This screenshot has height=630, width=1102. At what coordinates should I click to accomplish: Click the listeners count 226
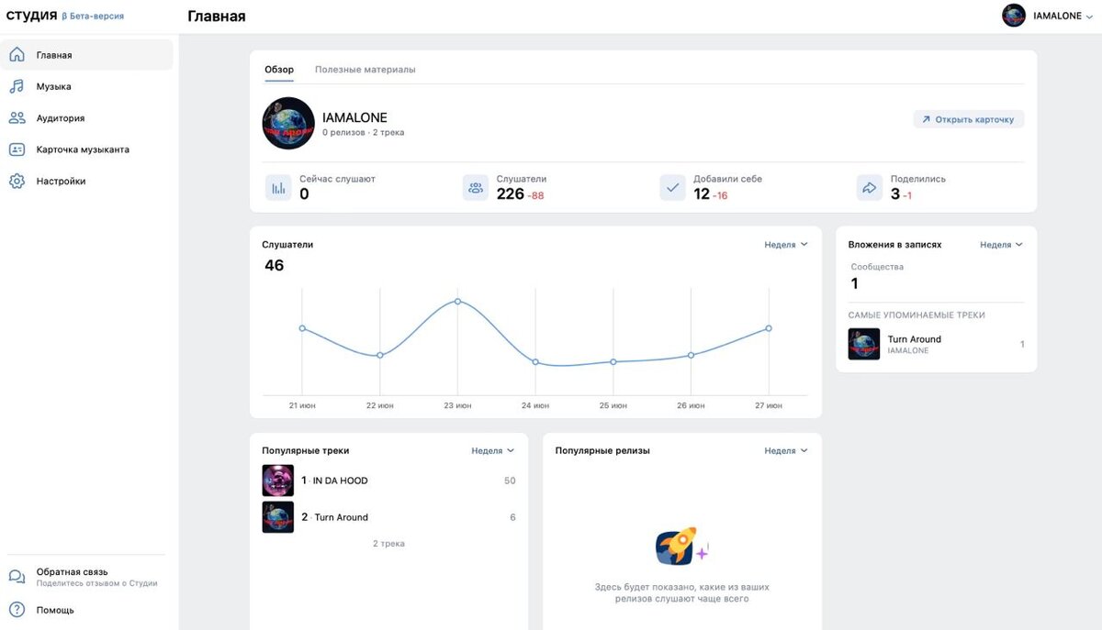pyautogui.click(x=511, y=193)
